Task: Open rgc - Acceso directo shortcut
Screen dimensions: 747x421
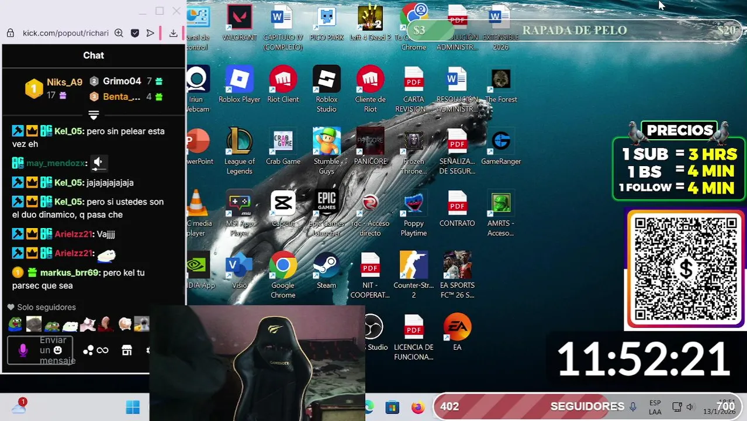Action: [370, 214]
